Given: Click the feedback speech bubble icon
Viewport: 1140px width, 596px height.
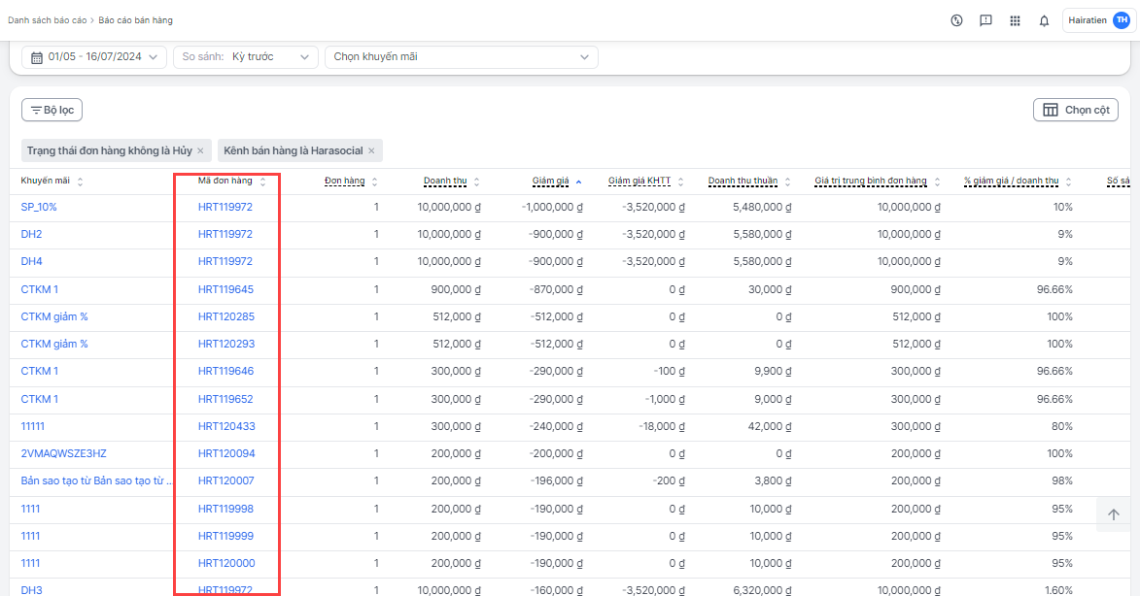Looking at the screenshot, I should 985,20.
